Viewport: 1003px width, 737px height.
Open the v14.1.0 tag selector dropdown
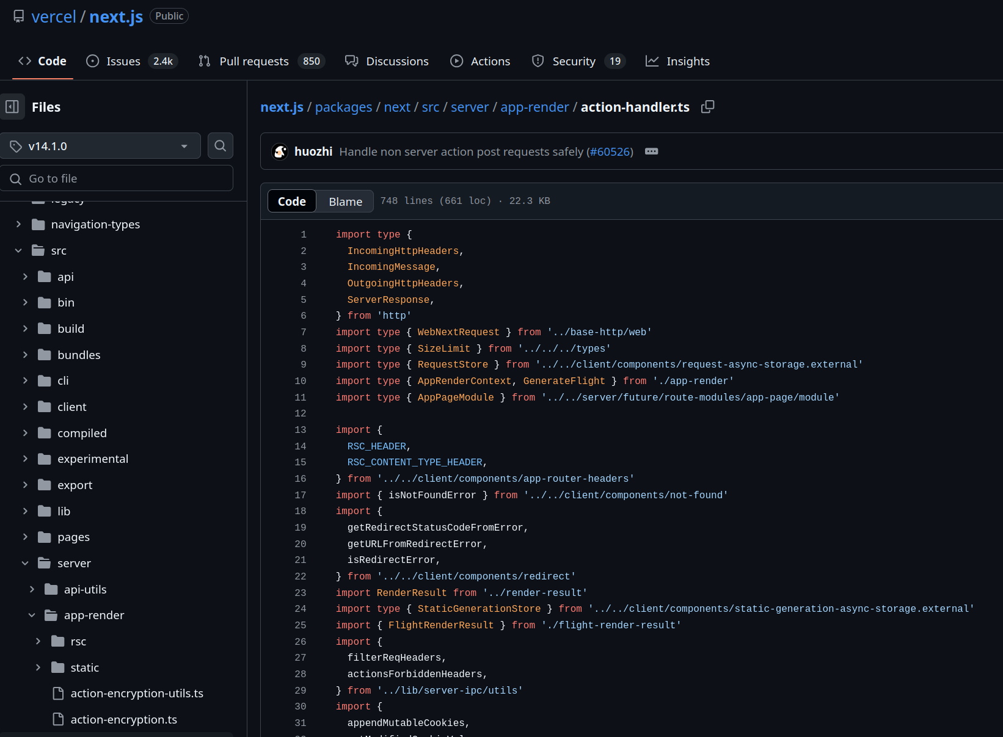[101, 146]
